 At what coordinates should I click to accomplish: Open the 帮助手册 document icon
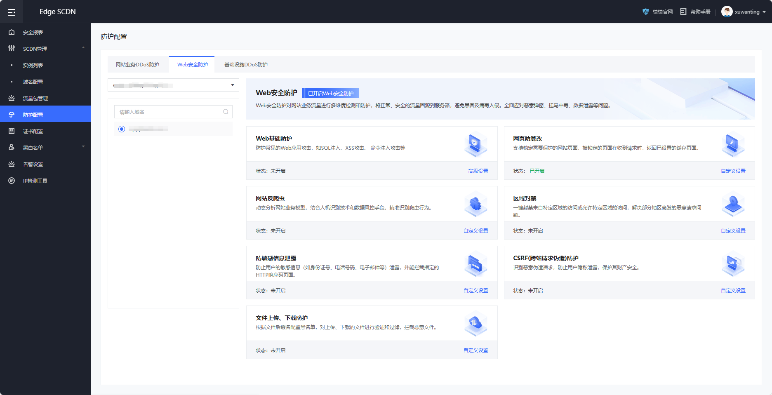tap(683, 12)
